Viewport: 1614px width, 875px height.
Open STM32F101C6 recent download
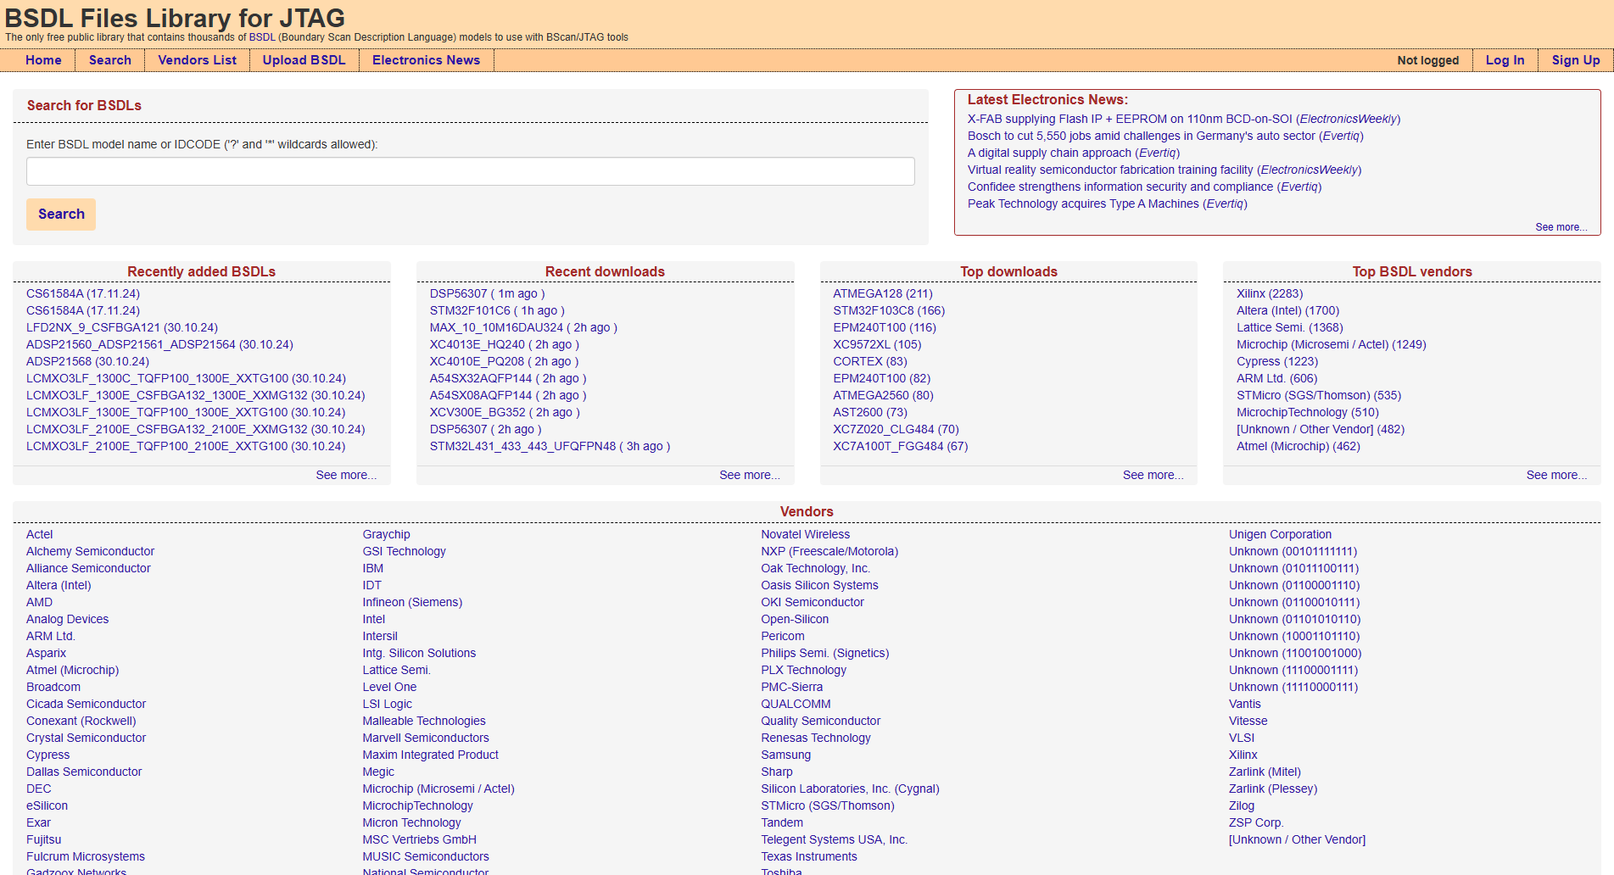coord(497,310)
